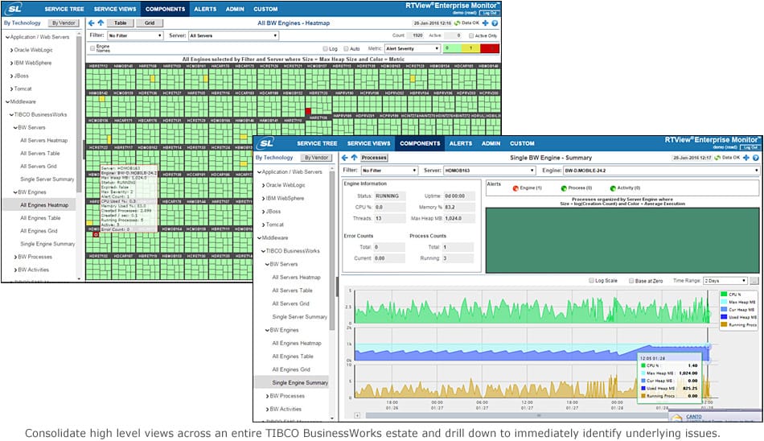This screenshot has width=764, height=441.
Task: Expand BW Processes in the Summary window tree
Action: tap(267, 396)
